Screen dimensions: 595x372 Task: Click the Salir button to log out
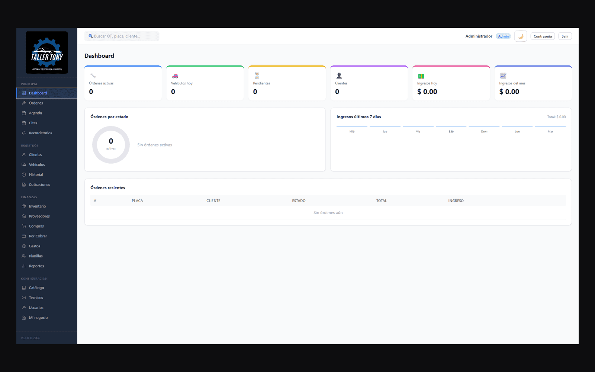[565, 36]
